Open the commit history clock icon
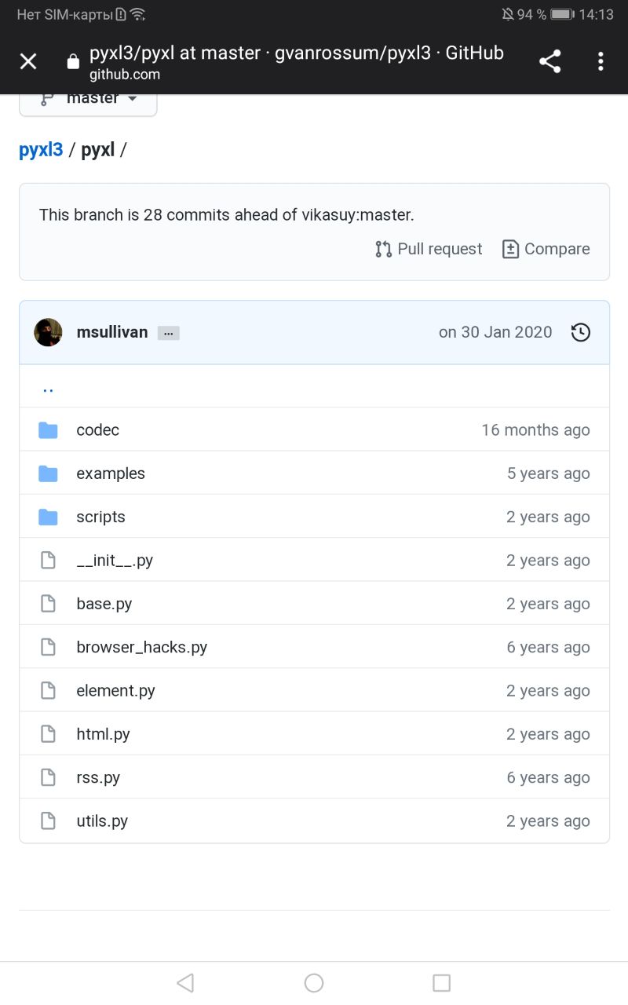Viewport: 628px width, 1005px height. [x=580, y=332]
